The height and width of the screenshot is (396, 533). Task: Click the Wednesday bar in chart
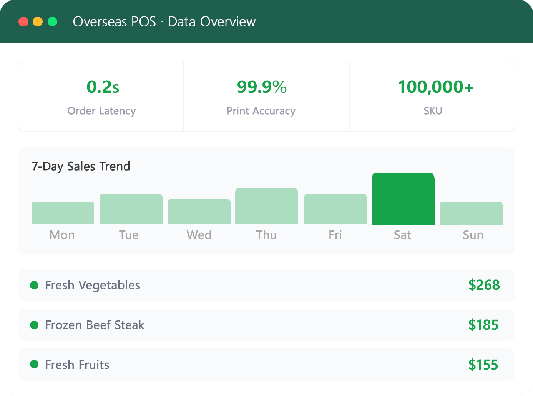(x=199, y=212)
